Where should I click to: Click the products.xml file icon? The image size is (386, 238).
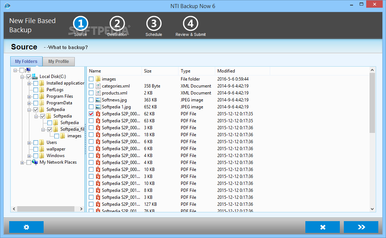[98, 93]
